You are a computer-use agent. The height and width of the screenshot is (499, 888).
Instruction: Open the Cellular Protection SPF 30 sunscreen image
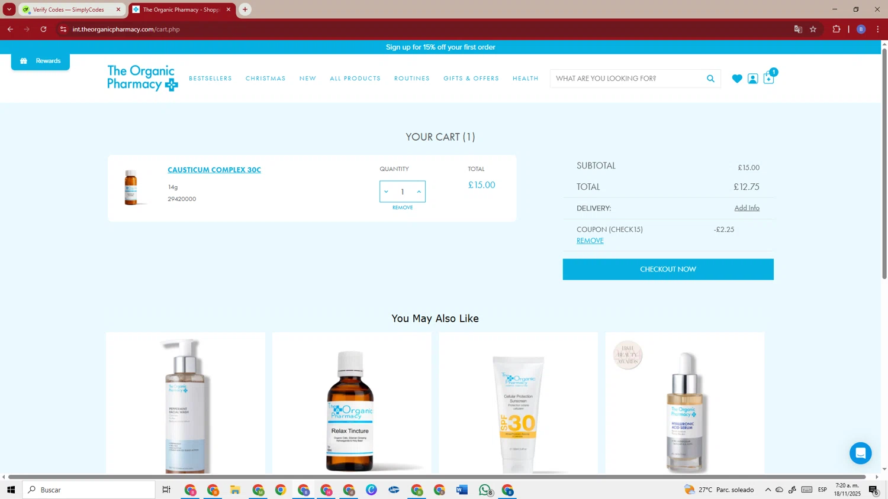coord(518,403)
